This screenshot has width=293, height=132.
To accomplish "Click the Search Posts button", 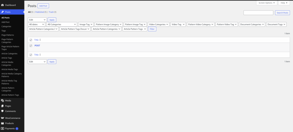I will [x=282, y=13].
